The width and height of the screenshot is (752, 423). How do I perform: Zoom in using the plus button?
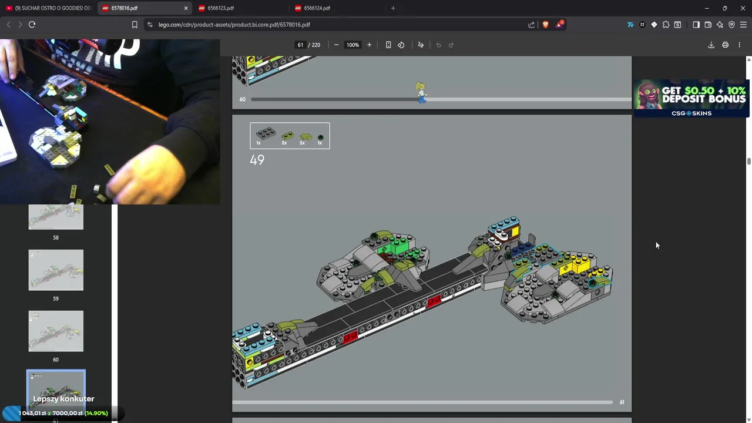(x=369, y=45)
